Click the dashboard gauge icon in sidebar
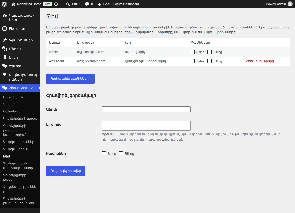Viewport: 295px width, 213px height. click(5, 15)
